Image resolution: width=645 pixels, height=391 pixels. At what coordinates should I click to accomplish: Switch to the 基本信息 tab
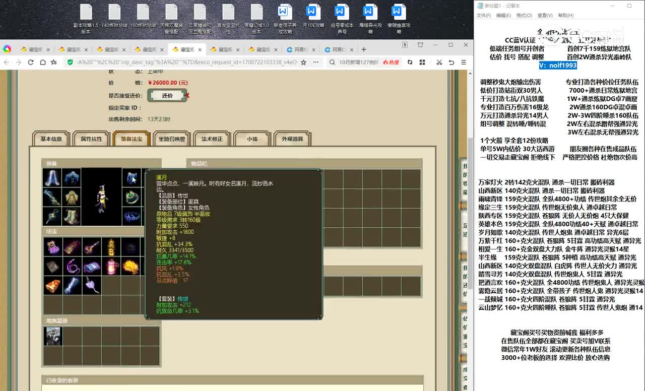[51, 139]
